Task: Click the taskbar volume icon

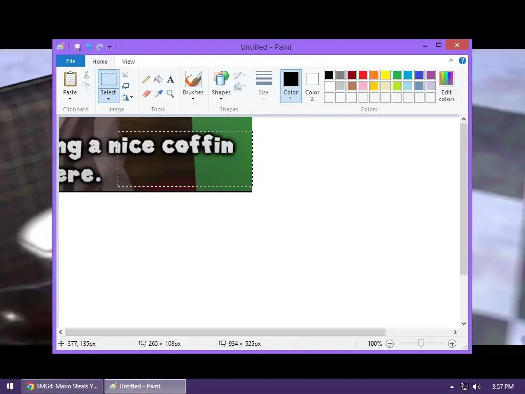Action: [477, 387]
